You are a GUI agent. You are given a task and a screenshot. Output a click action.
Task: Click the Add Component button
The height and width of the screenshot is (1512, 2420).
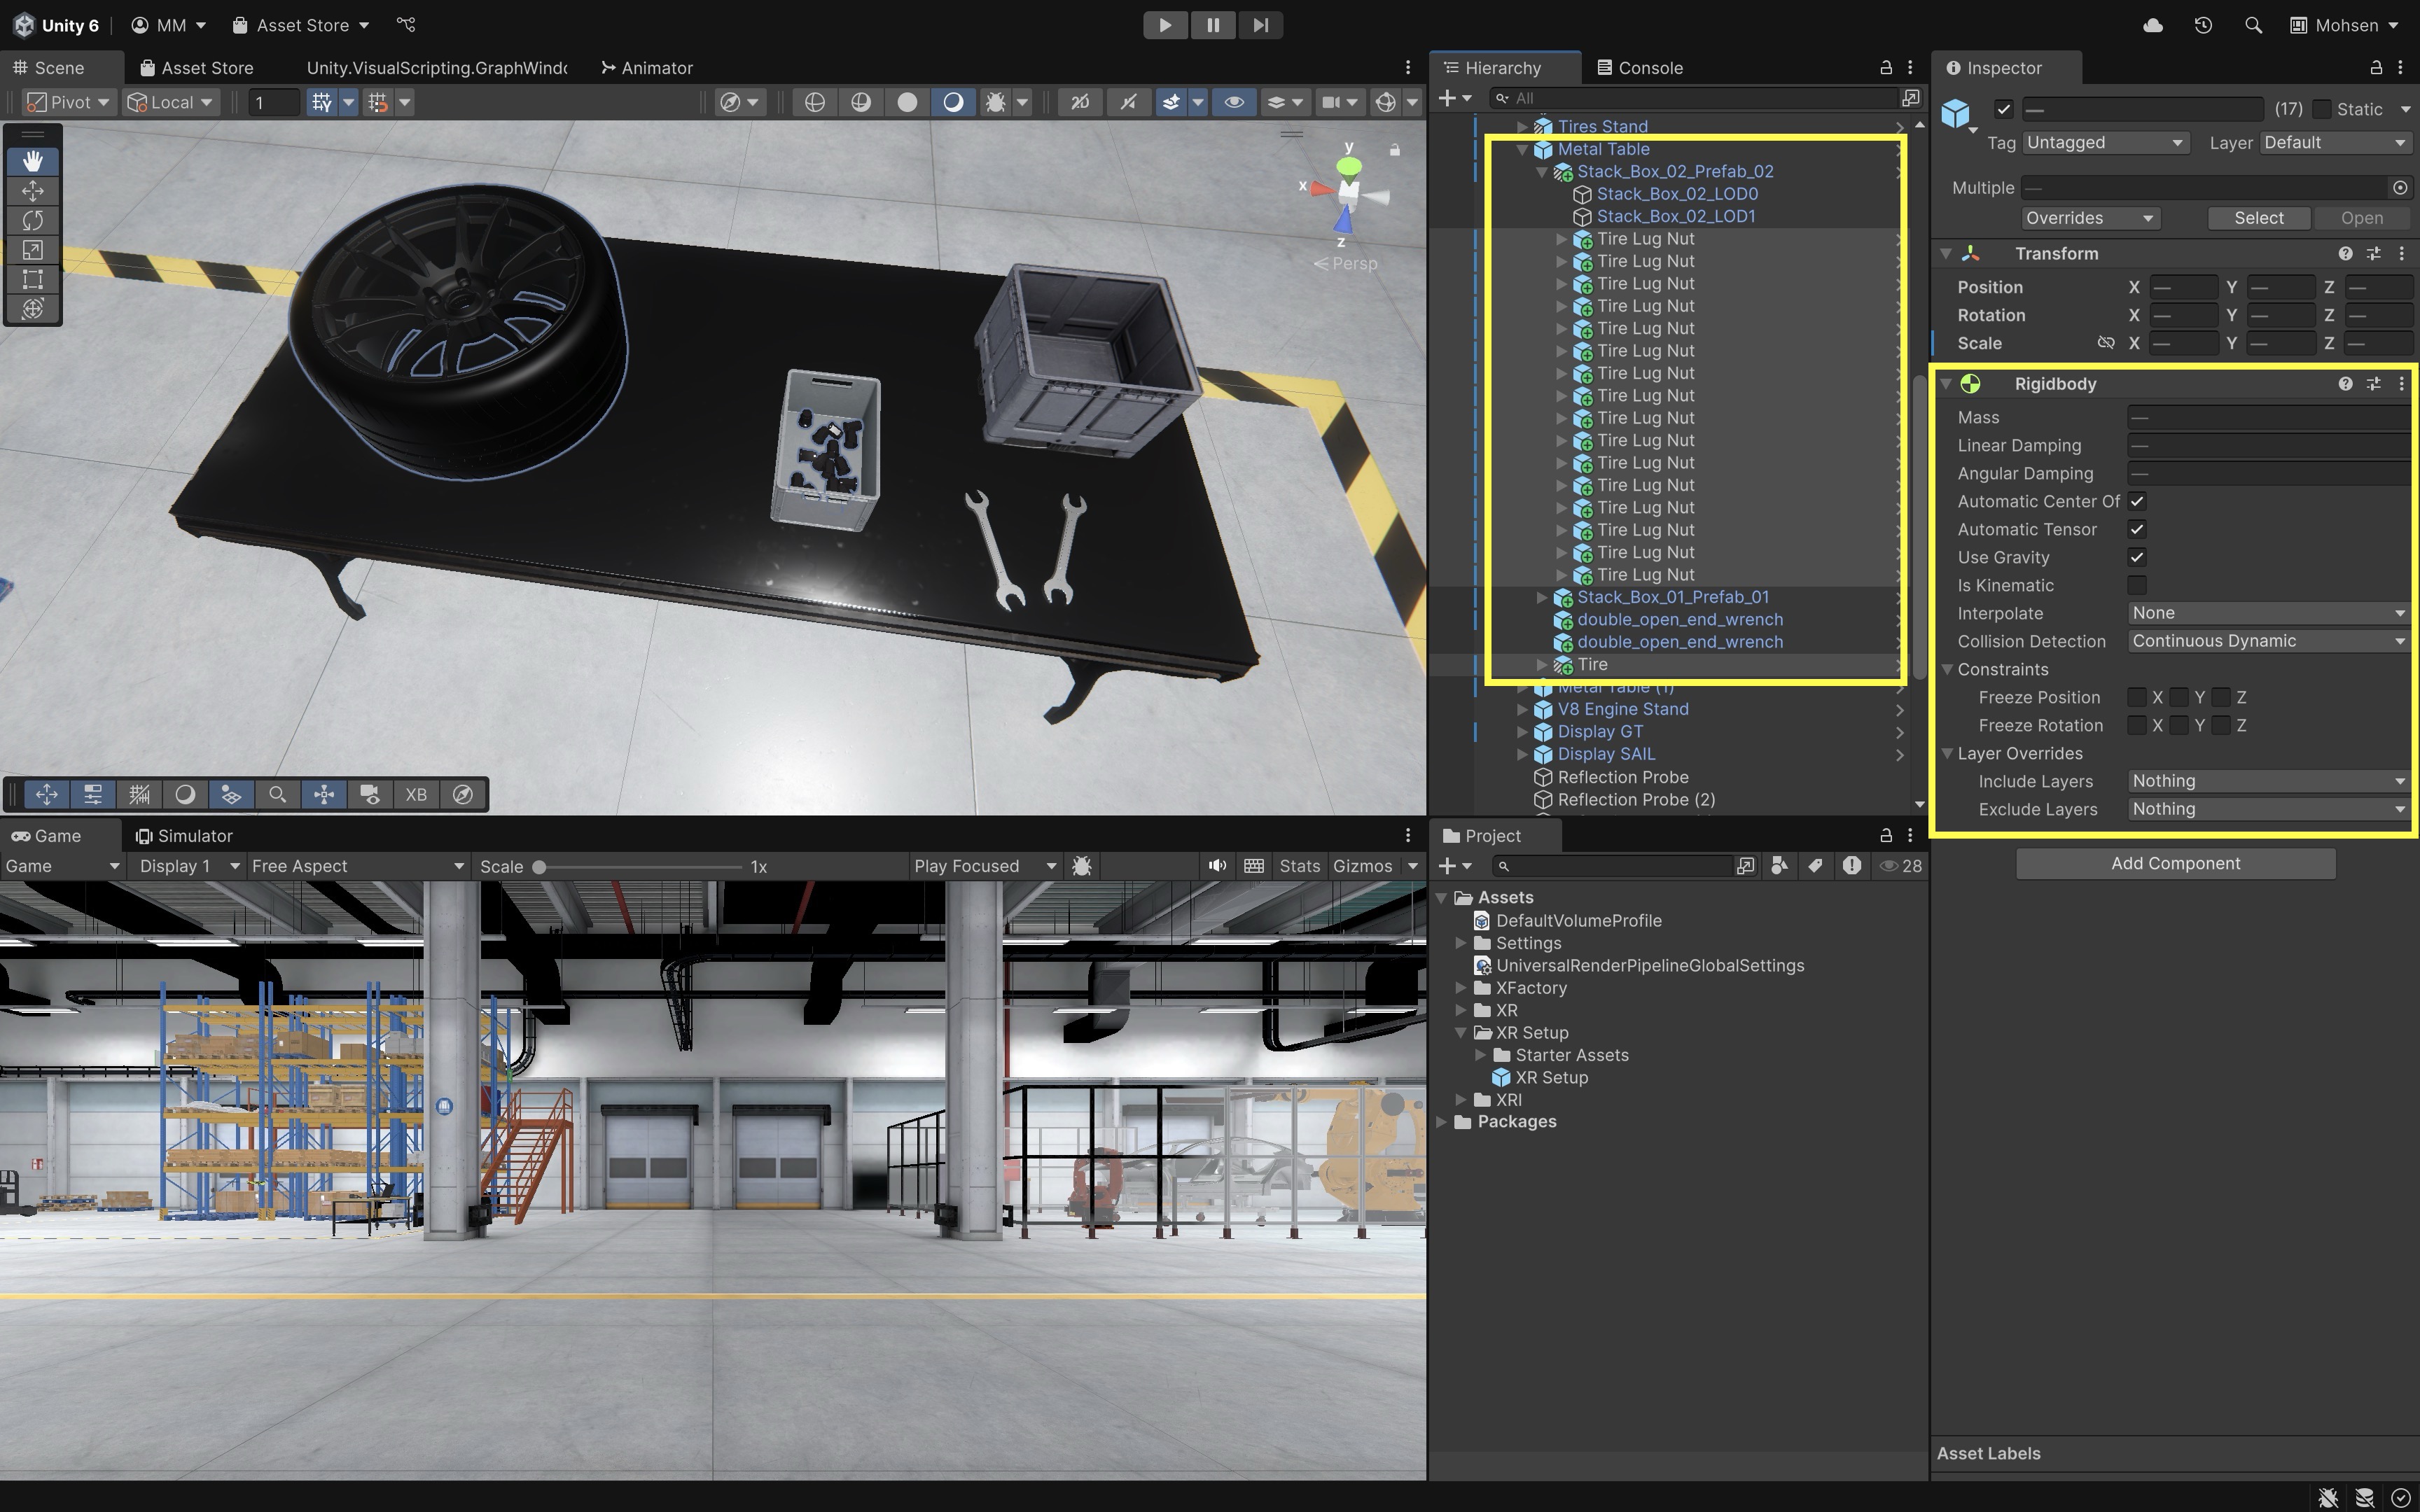coord(2175,864)
